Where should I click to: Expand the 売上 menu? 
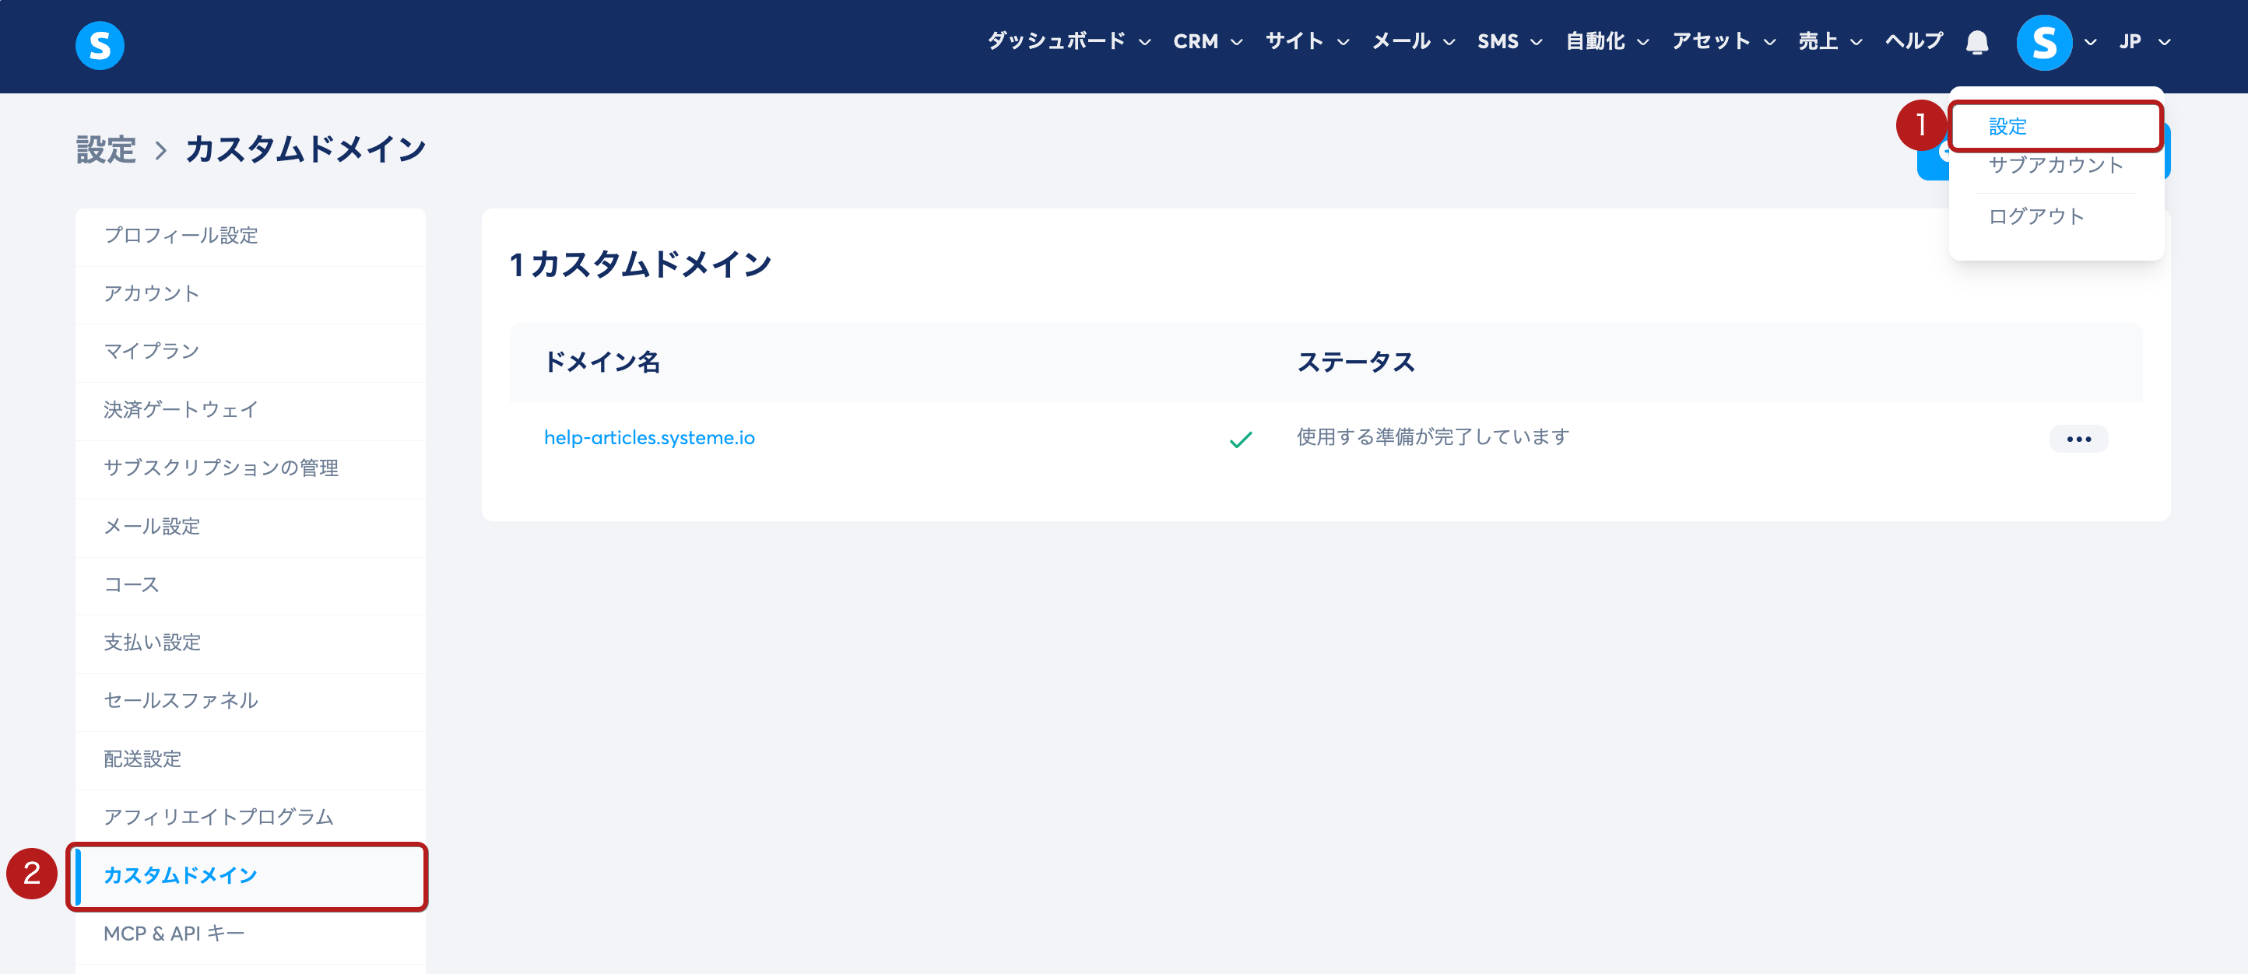tap(1829, 41)
